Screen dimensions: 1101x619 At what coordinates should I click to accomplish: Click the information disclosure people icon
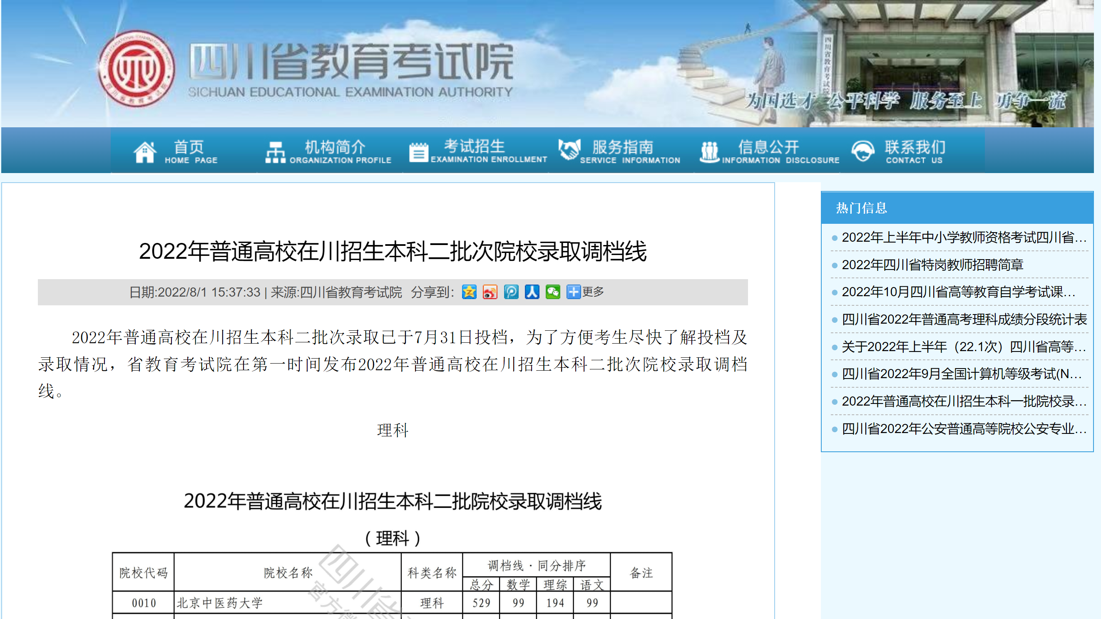click(709, 152)
